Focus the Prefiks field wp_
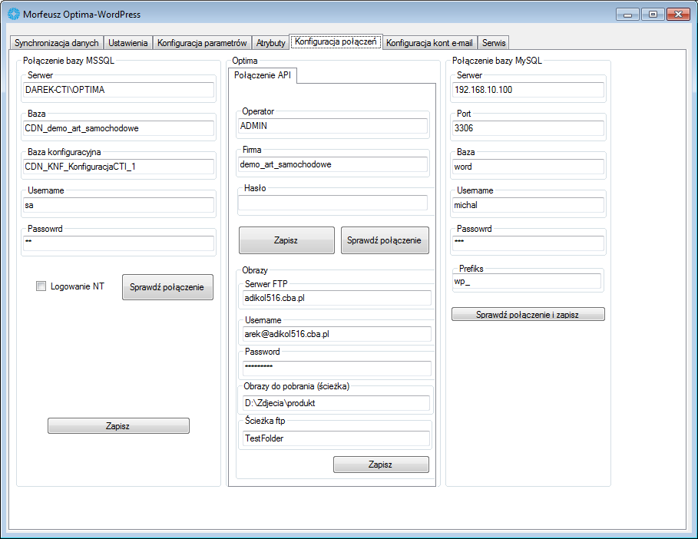 (527, 281)
